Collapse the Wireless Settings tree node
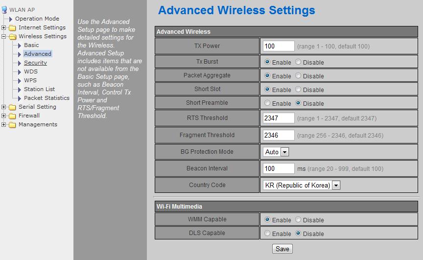This screenshot has width=423, height=260. pos(3,36)
